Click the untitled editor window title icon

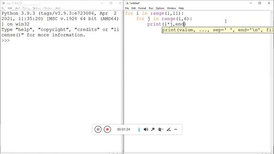pos(127,3)
